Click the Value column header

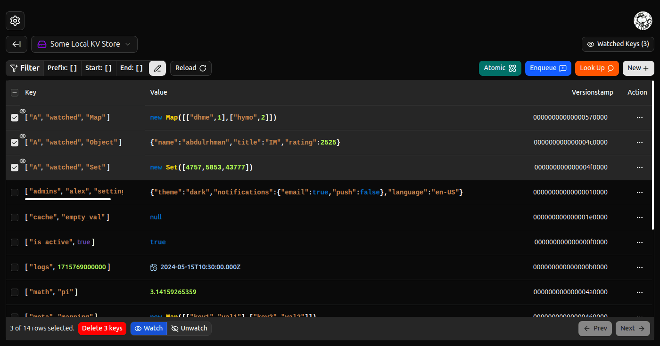(158, 93)
